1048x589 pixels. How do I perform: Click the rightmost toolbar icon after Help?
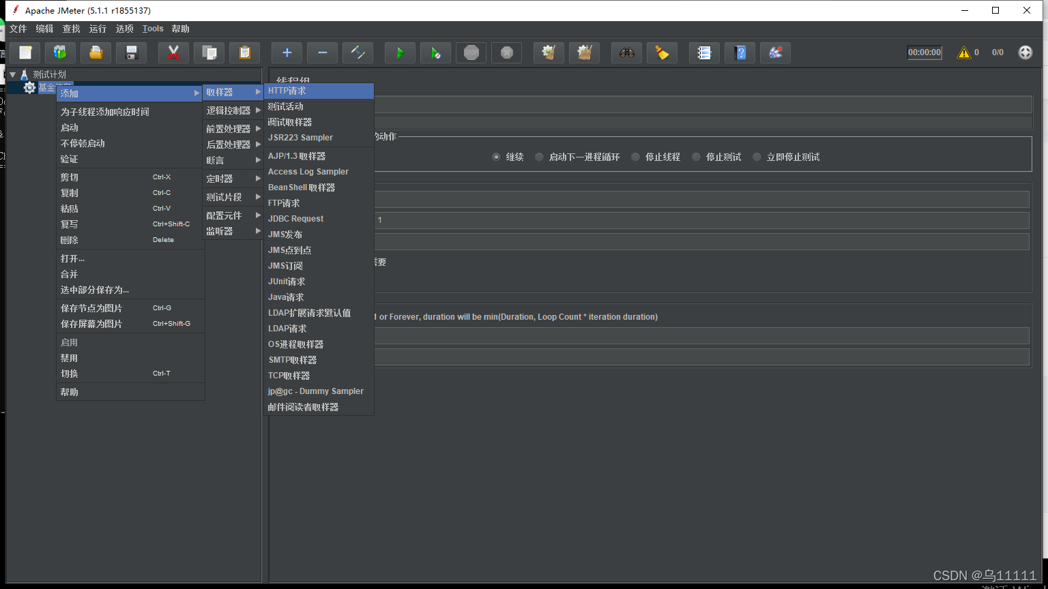776,52
